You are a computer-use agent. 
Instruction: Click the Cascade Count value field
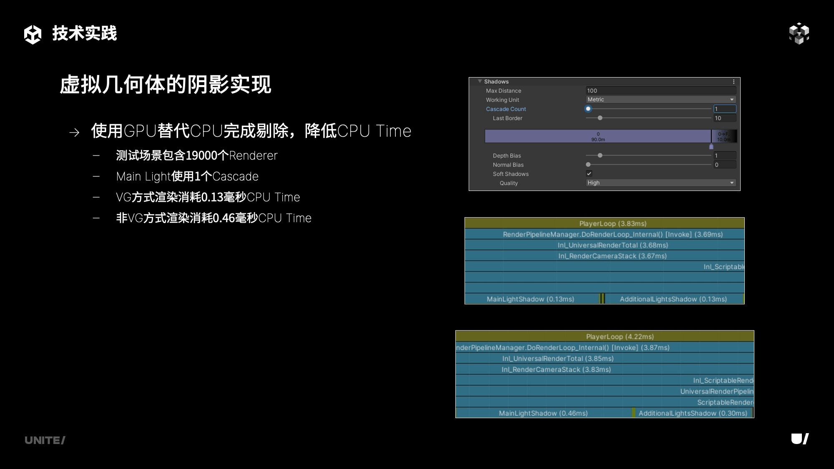point(724,109)
